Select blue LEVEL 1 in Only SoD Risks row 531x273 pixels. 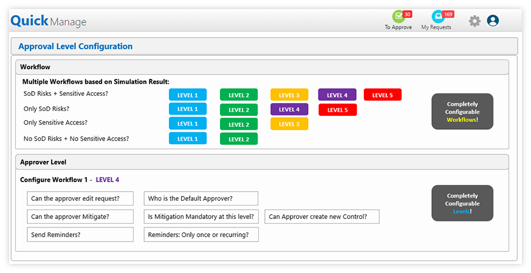[188, 109]
